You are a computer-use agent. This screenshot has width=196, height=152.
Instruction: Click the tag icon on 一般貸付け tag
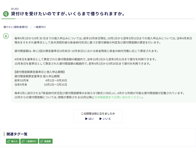click(23, 141)
